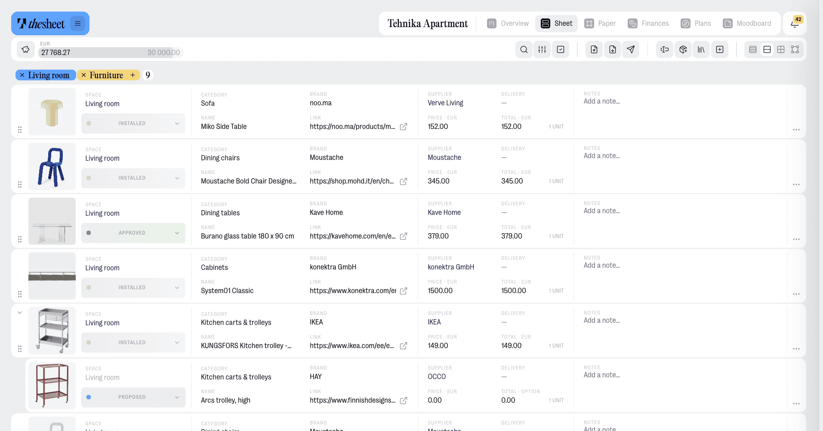Image resolution: width=823 pixels, height=431 pixels.
Task: Click the file upload import icon
Action: point(594,49)
